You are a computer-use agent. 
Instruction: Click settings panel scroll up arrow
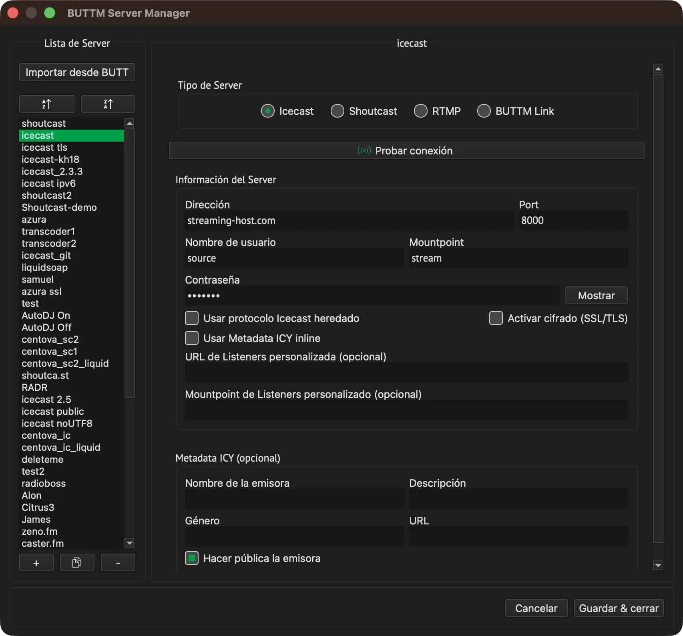pyautogui.click(x=658, y=69)
